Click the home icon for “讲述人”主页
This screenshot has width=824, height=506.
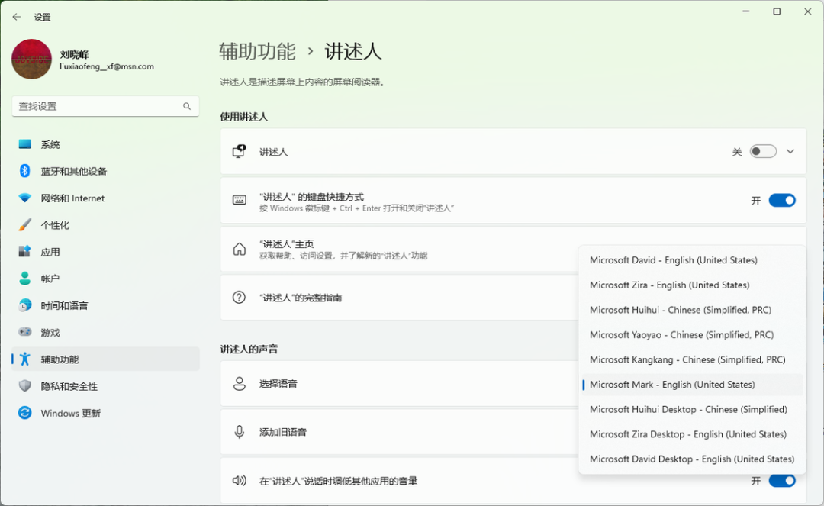(239, 249)
